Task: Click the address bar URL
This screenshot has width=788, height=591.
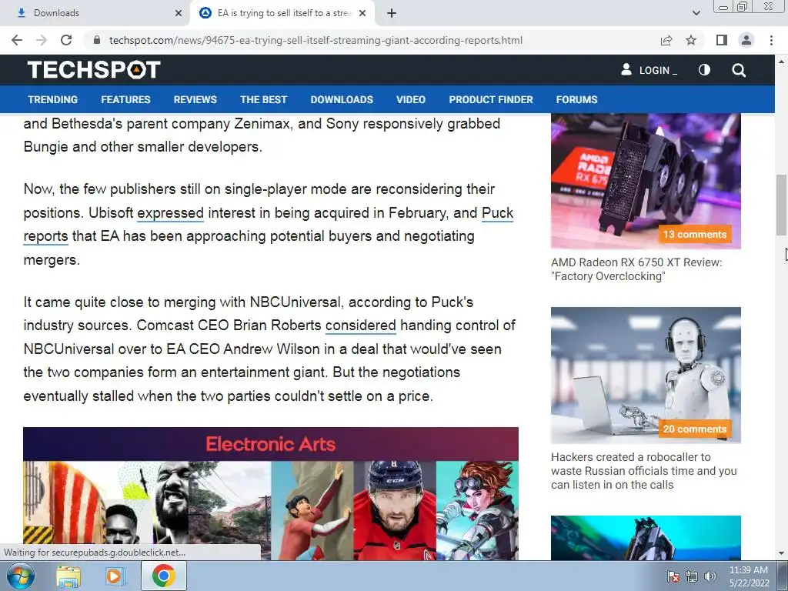Action: pyautogui.click(x=316, y=40)
